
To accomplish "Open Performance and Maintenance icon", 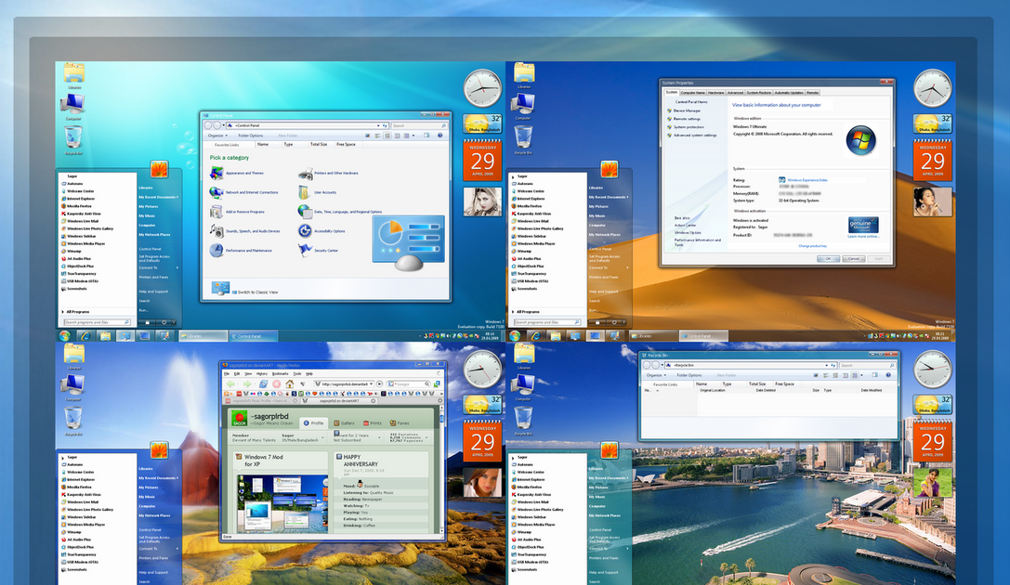I will [x=216, y=251].
